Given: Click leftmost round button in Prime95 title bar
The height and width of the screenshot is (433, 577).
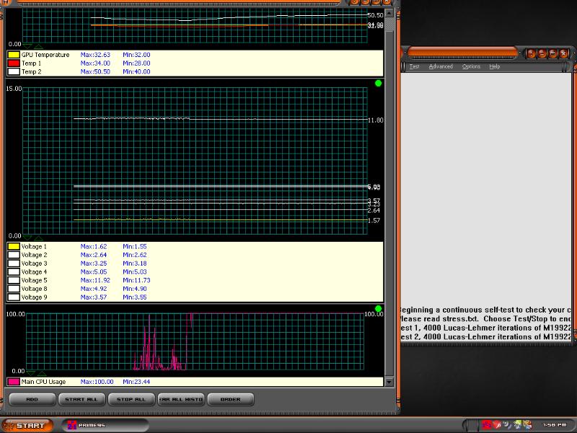Looking at the screenshot, I should [530, 53].
